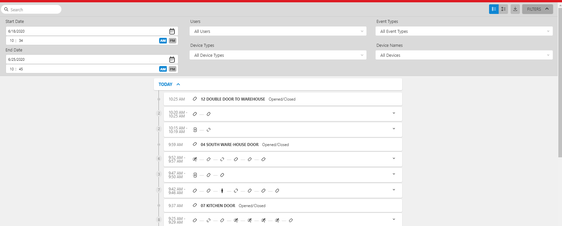This screenshot has width=562, height=226.
Task: Set start time to PM
Action: coord(172,40)
